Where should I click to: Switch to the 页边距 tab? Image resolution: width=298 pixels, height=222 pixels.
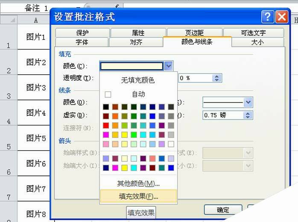(x=194, y=33)
